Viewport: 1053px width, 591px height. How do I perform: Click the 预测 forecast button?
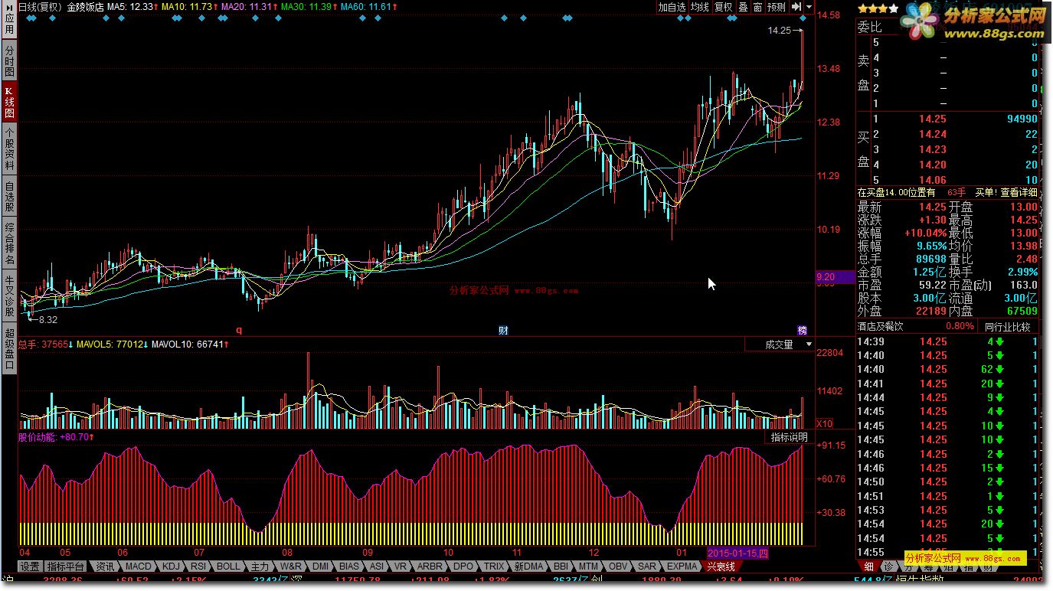point(777,7)
